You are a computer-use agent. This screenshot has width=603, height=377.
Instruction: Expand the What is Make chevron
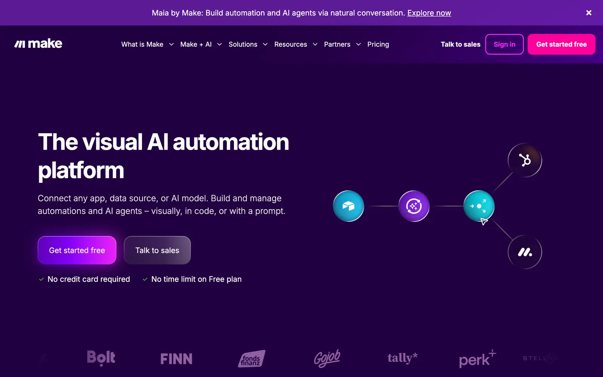coord(171,44)
